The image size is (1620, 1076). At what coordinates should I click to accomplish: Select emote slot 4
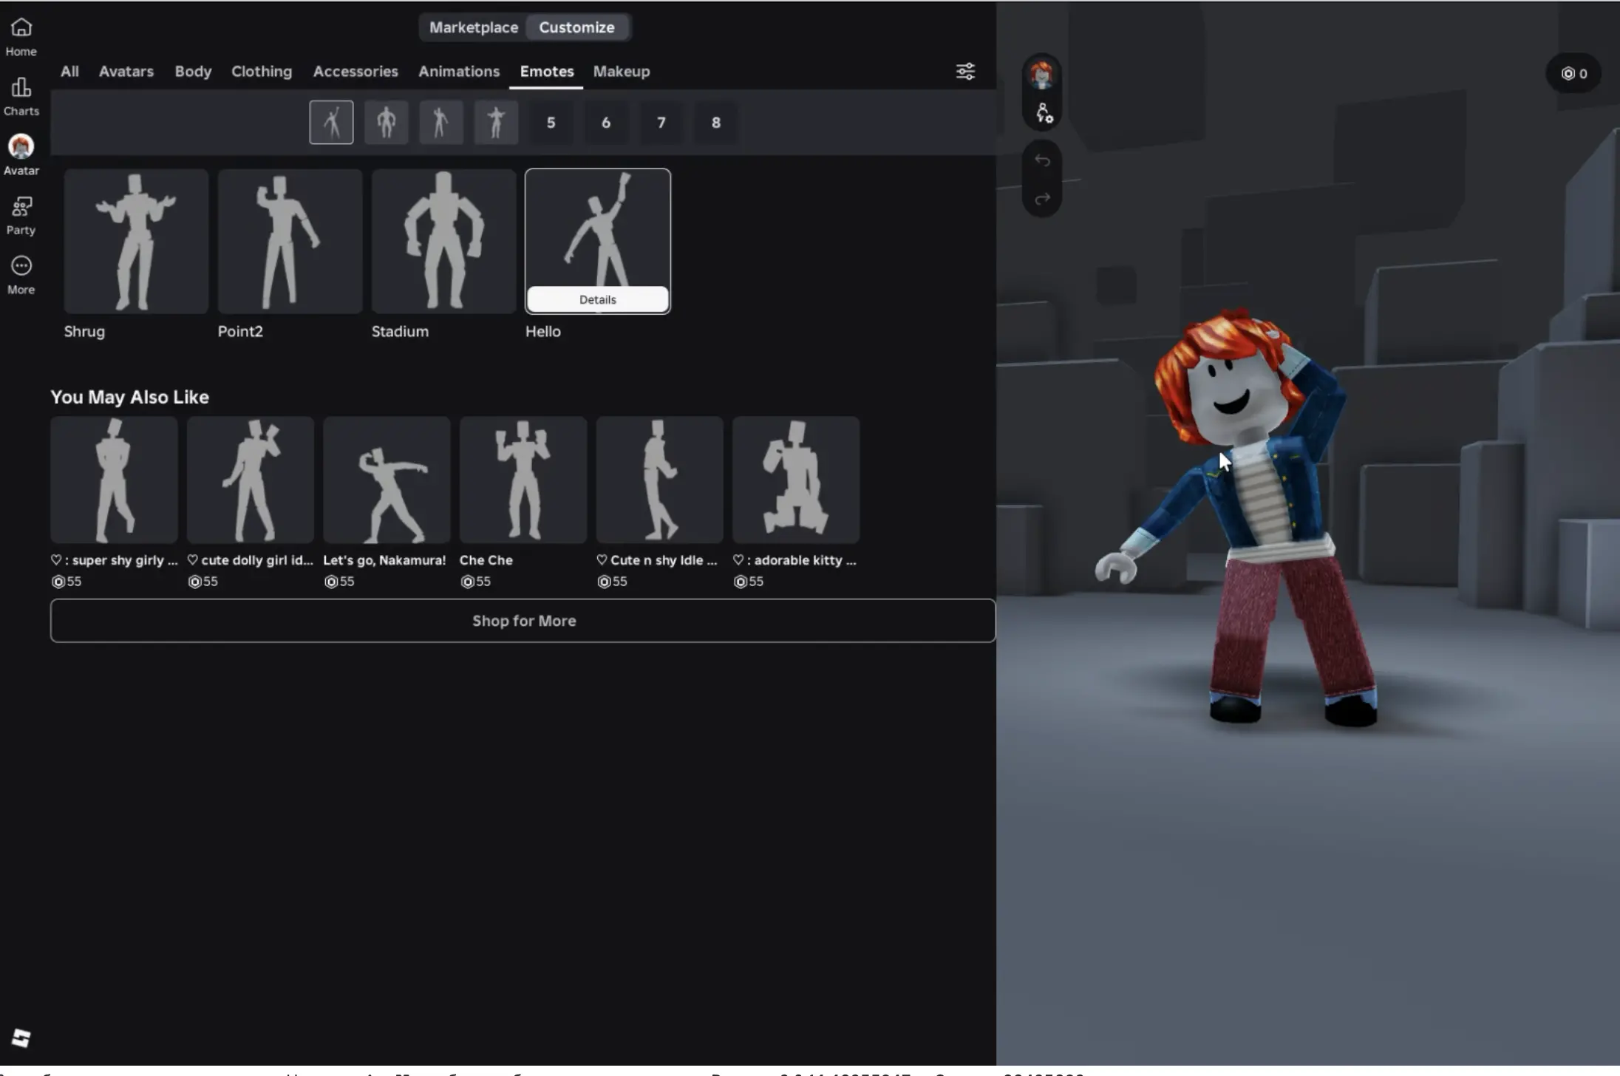496,122
